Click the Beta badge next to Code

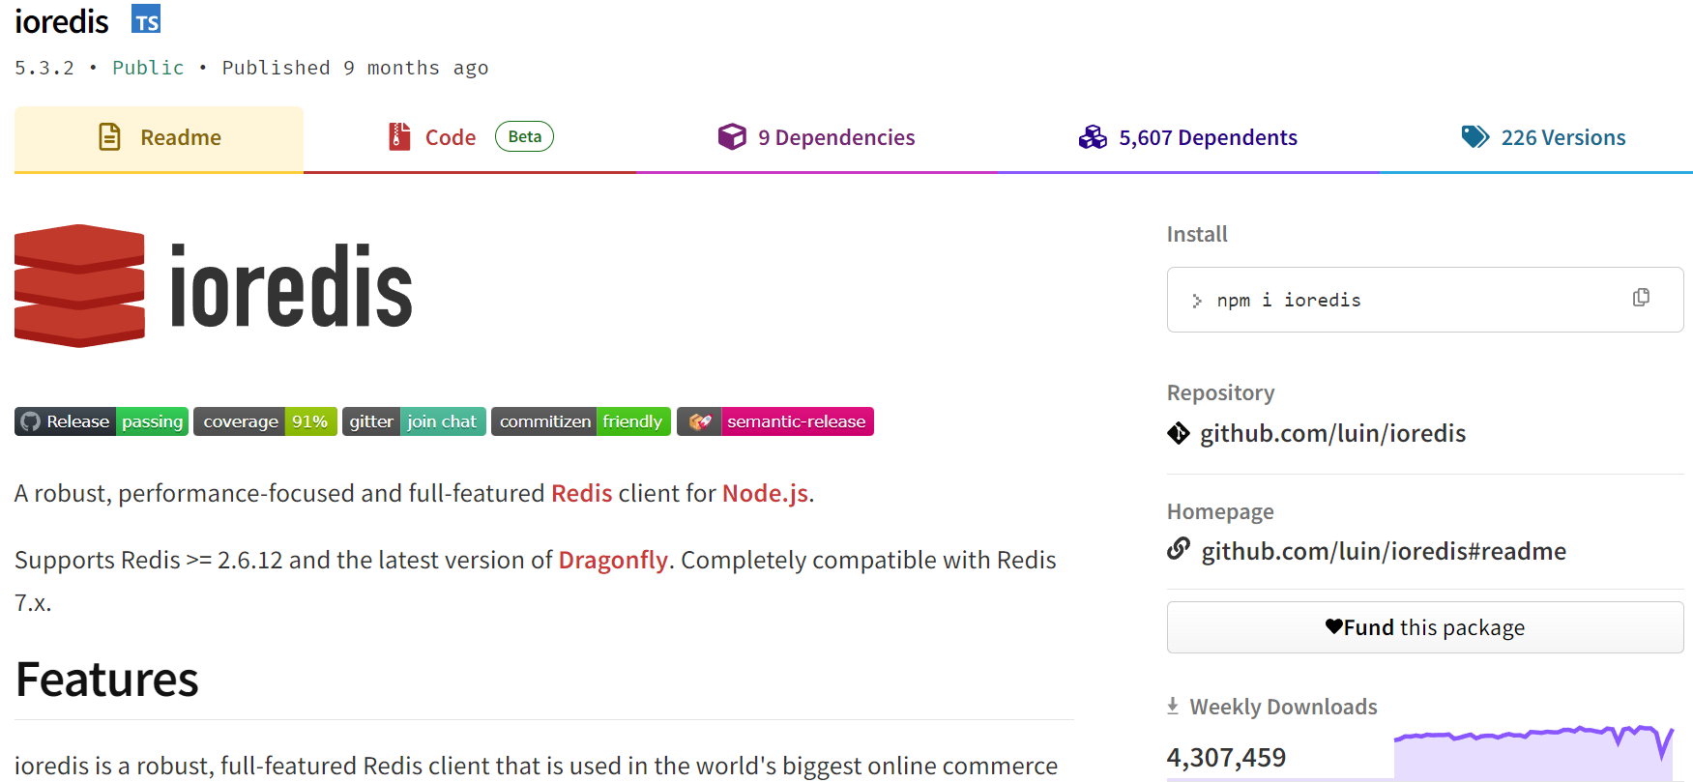[x=524, y=136]
